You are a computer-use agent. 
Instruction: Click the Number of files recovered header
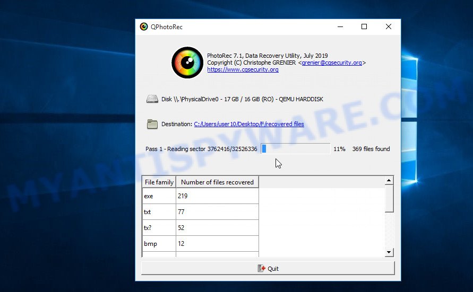click(217, 182)
